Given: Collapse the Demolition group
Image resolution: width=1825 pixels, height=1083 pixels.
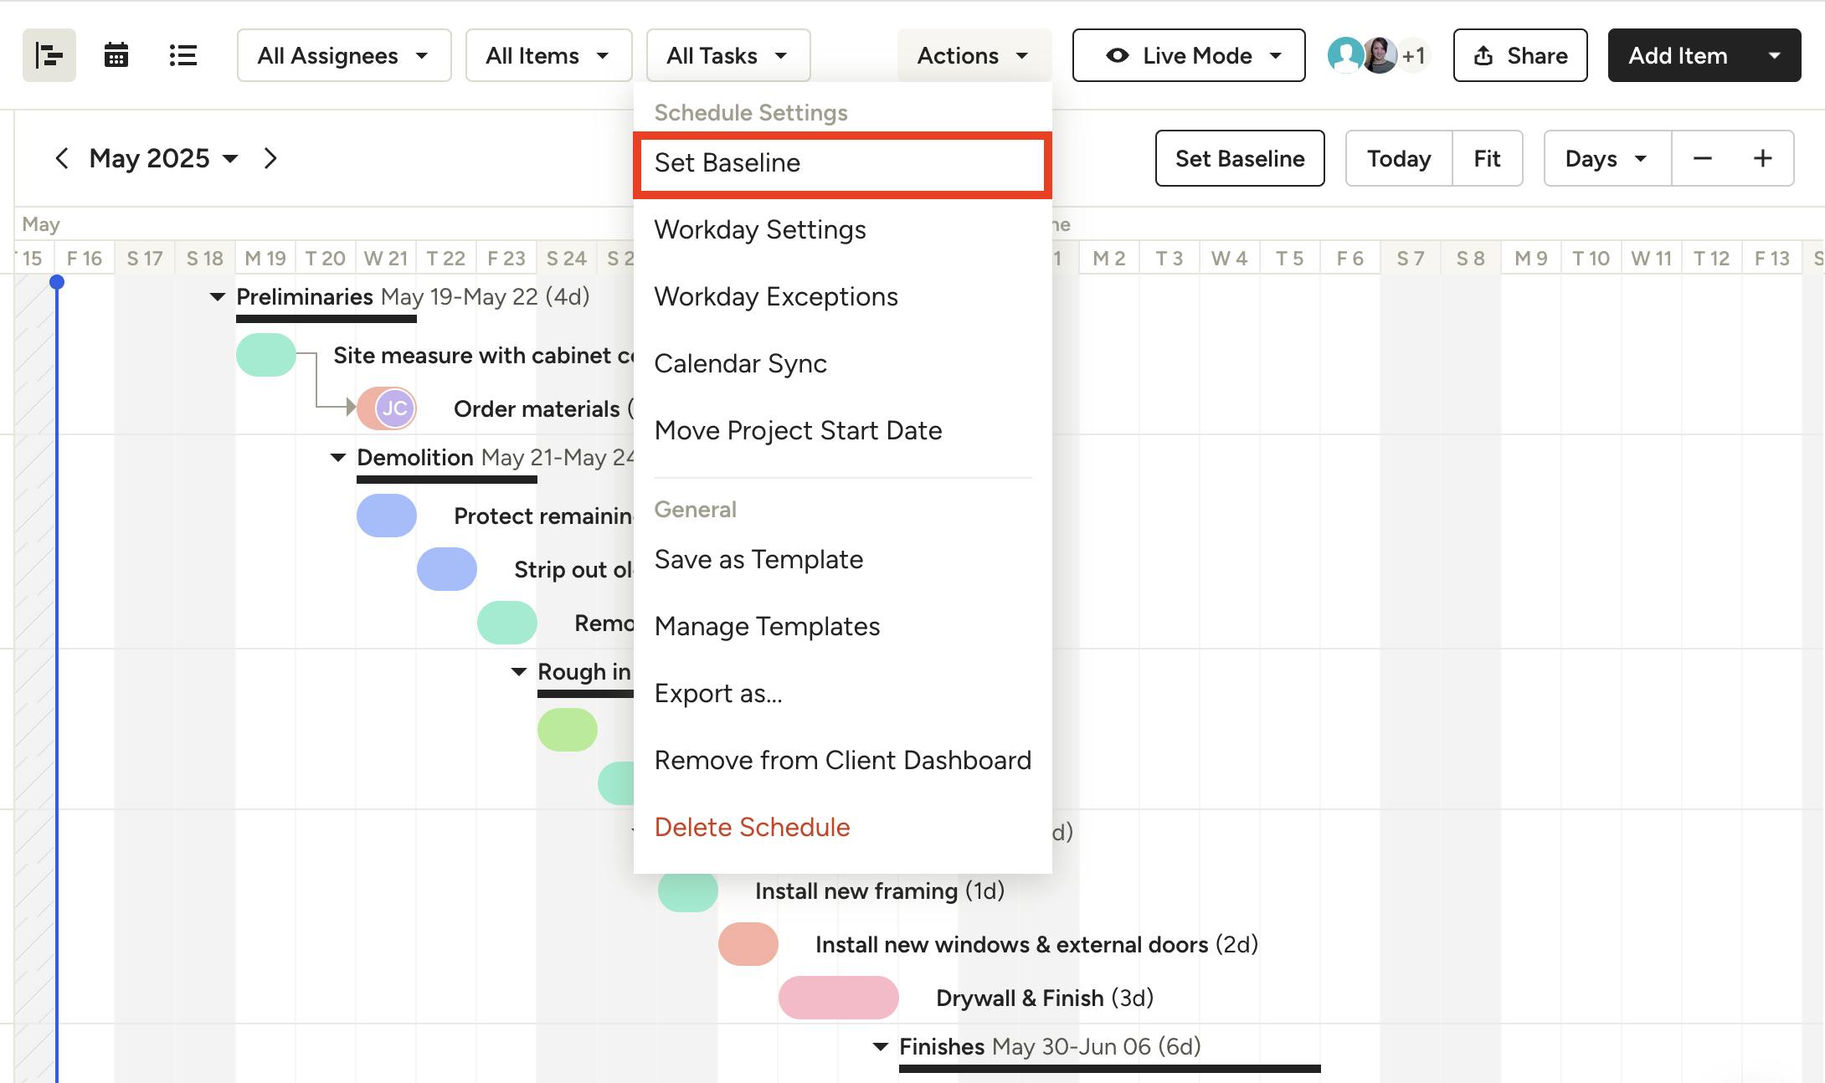Looking at the screenshot, I should point(338,458).
